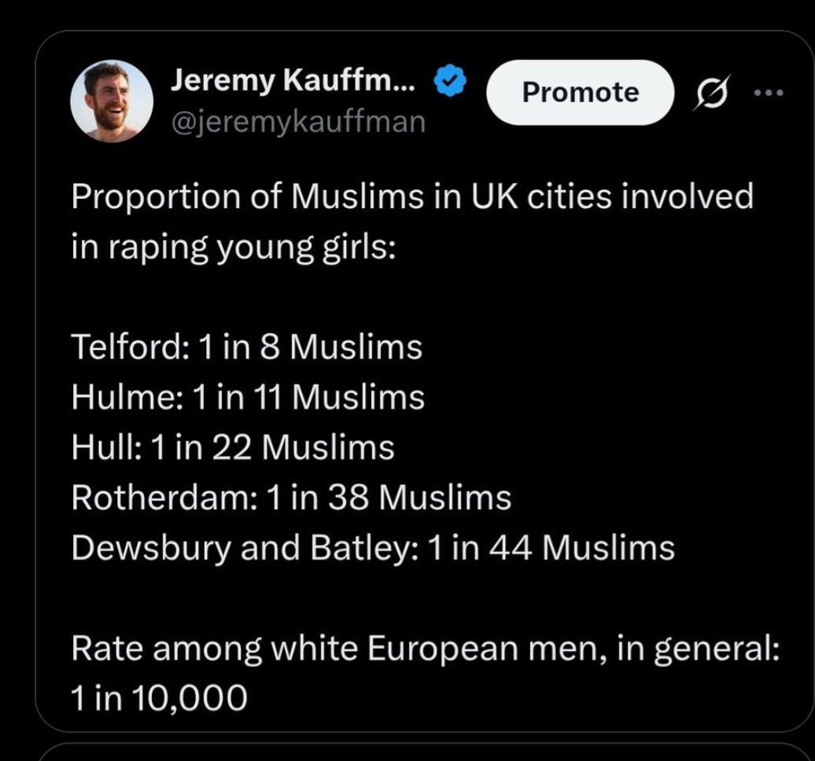Open the three-dot more options menu

[x=769, y=92]
